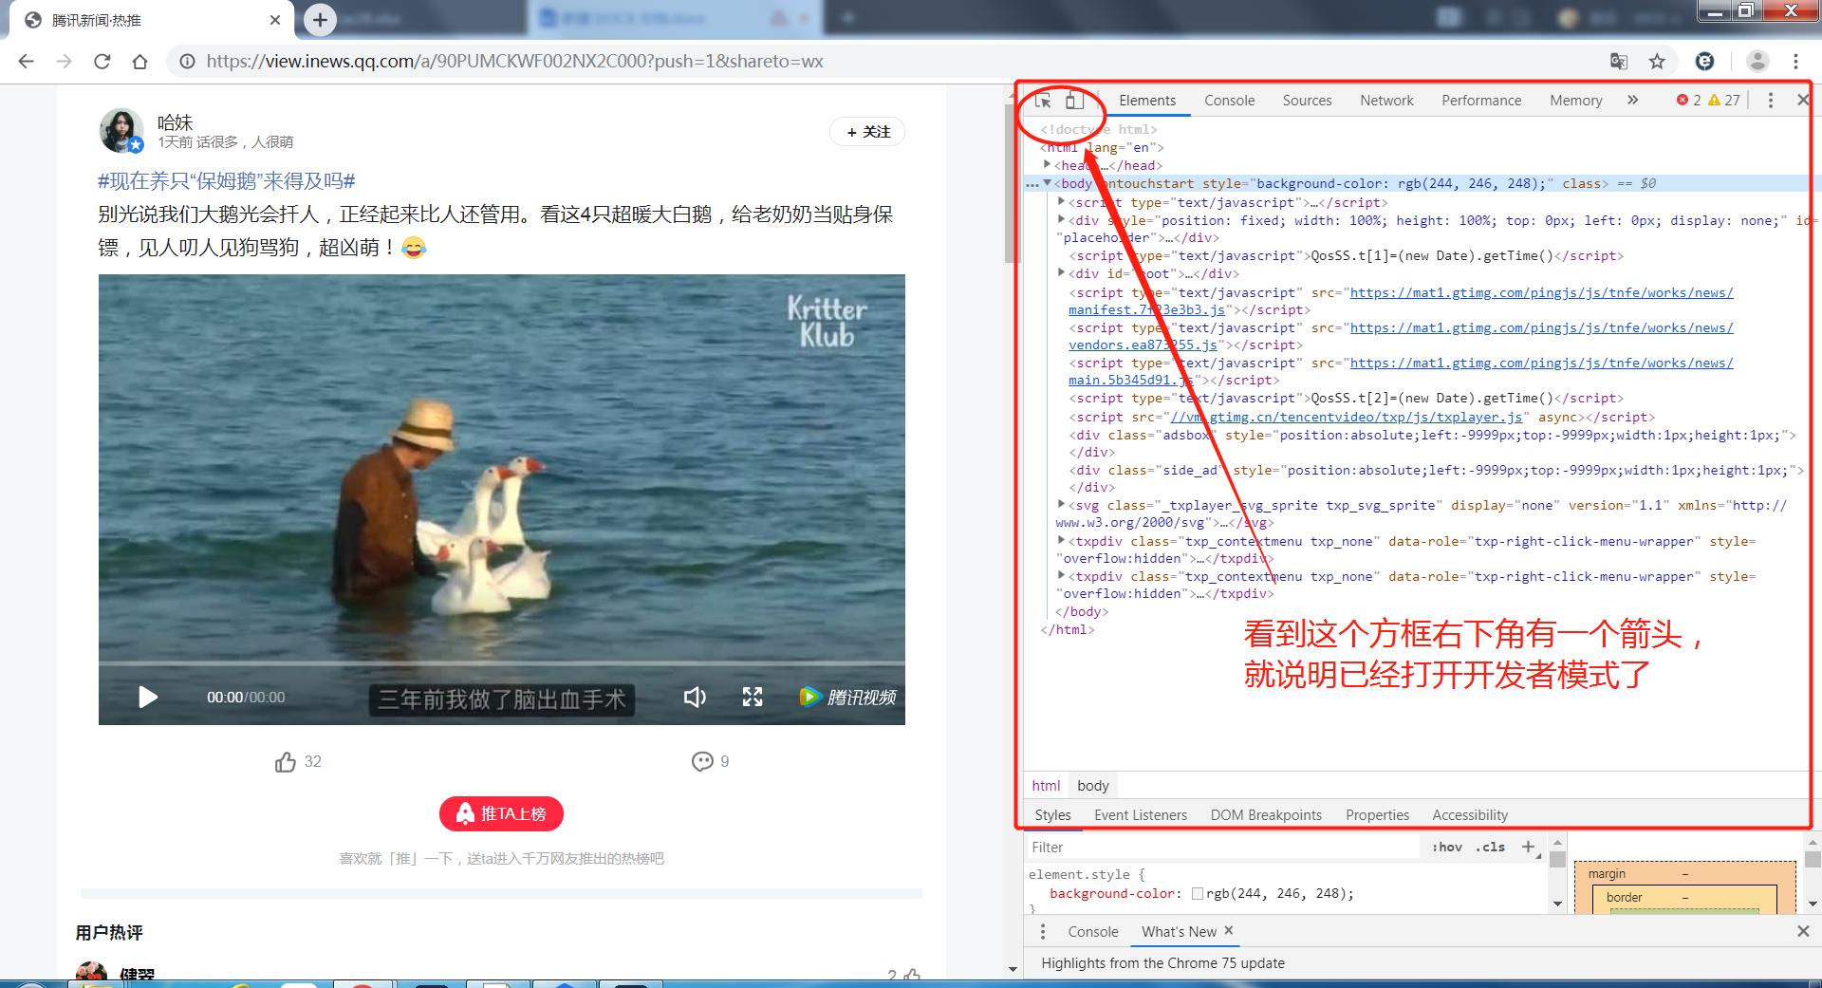Image resolution: width=1822 pixels, height=988 pixels.
Task: Seek on the video progress bar
Action: pos(501,662)
